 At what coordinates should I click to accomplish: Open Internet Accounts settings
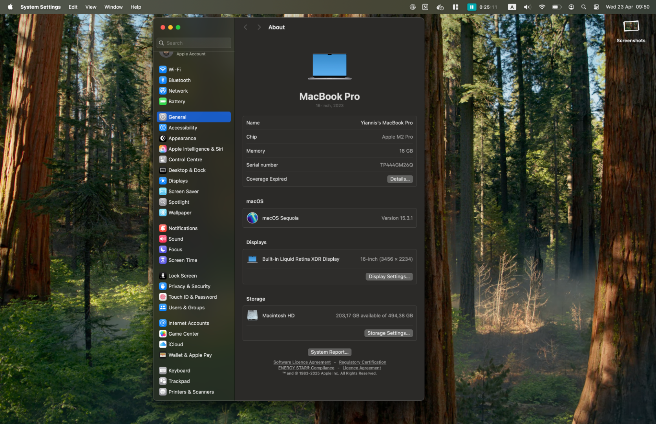coord(194,323)
